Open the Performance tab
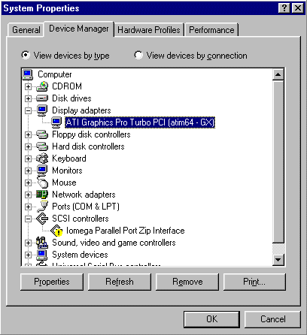The width and height of the screenshot is (307, 335). (211, 30)
